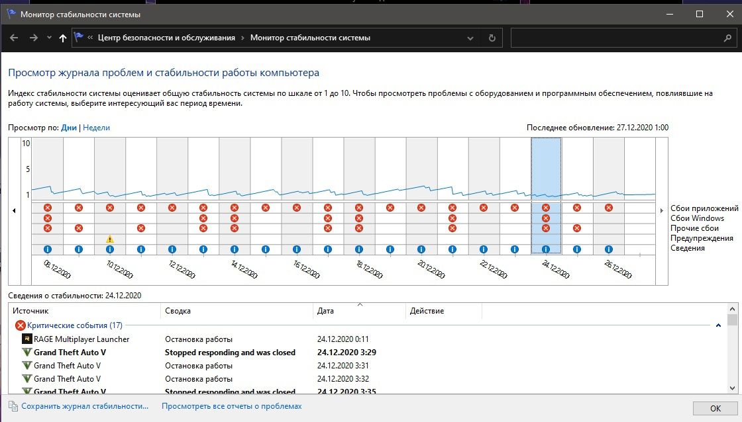Click the 18.12.2020 date label under the chart
The width and height of the screenshot is (742, 422).
click(x=369, y=269)
